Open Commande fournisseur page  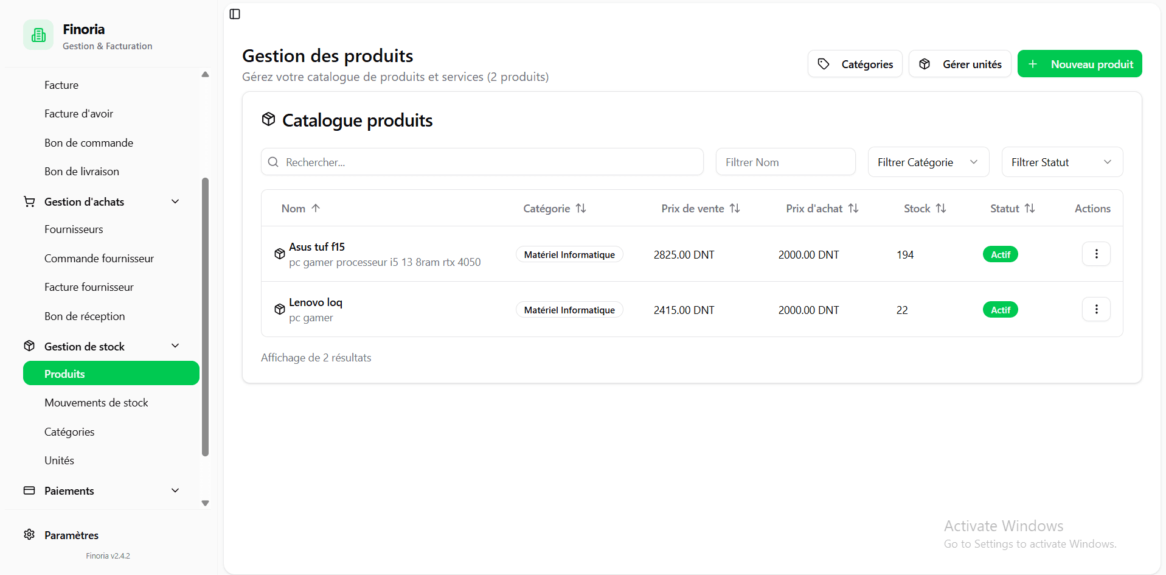99,258
